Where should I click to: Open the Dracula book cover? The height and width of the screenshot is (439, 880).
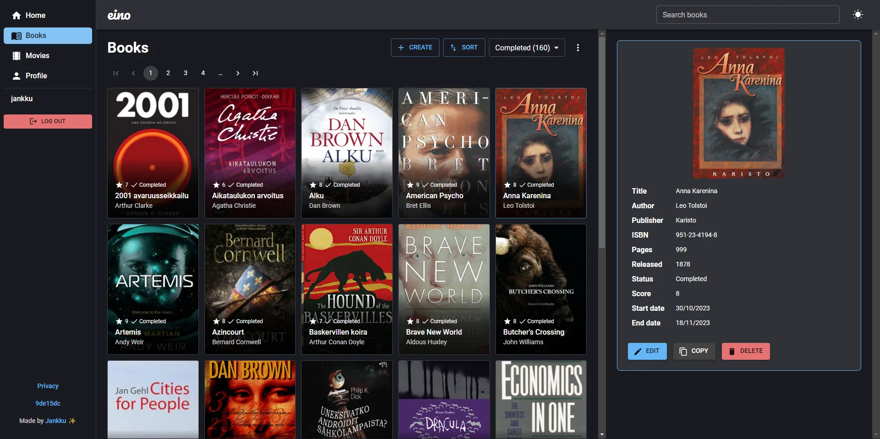[444, 400]
